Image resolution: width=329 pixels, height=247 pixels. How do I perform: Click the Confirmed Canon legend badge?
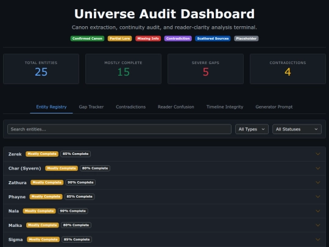click(87, 38)
